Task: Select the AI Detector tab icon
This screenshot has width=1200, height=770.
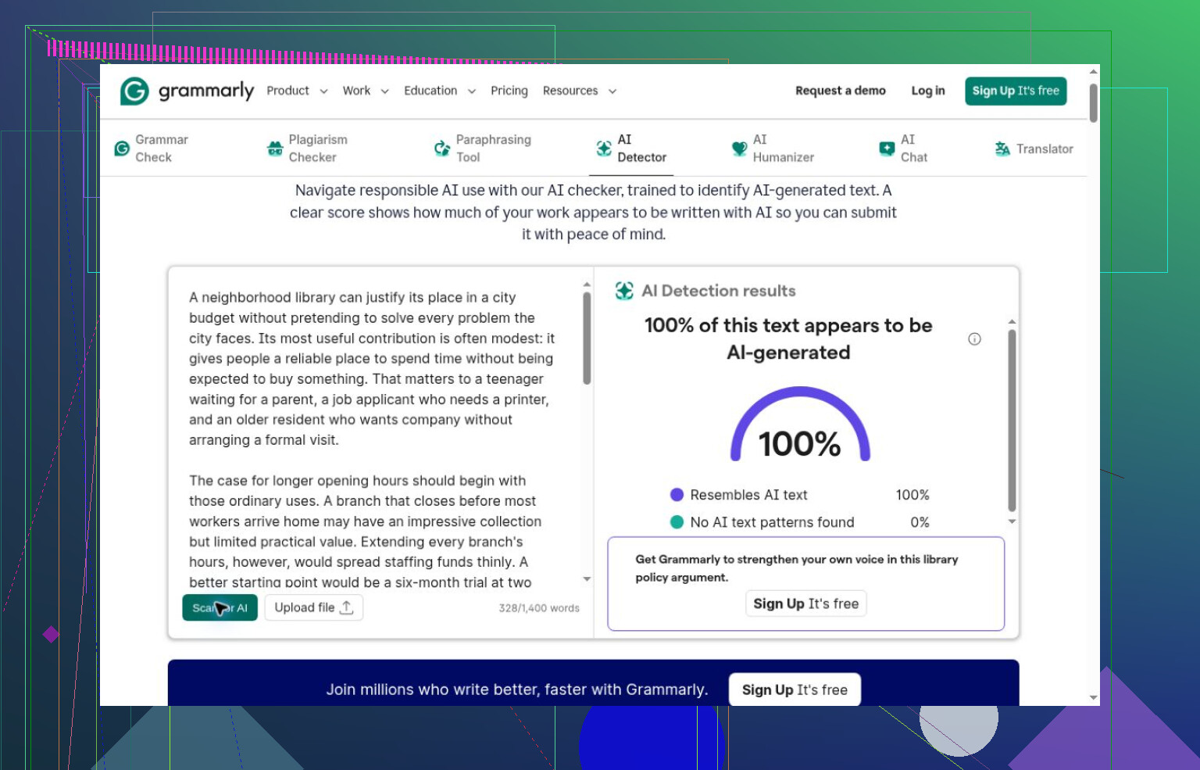Action: [x=604, y=149]
